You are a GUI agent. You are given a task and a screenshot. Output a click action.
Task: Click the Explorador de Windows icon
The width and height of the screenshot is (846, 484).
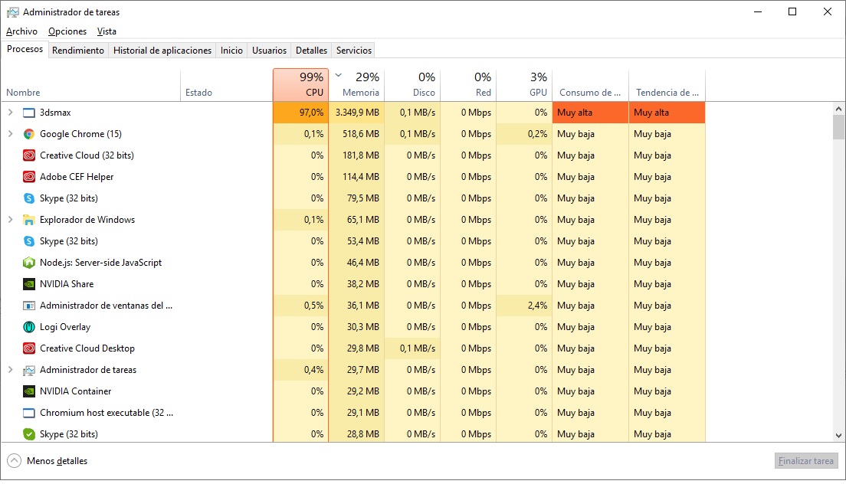[29, 220]
